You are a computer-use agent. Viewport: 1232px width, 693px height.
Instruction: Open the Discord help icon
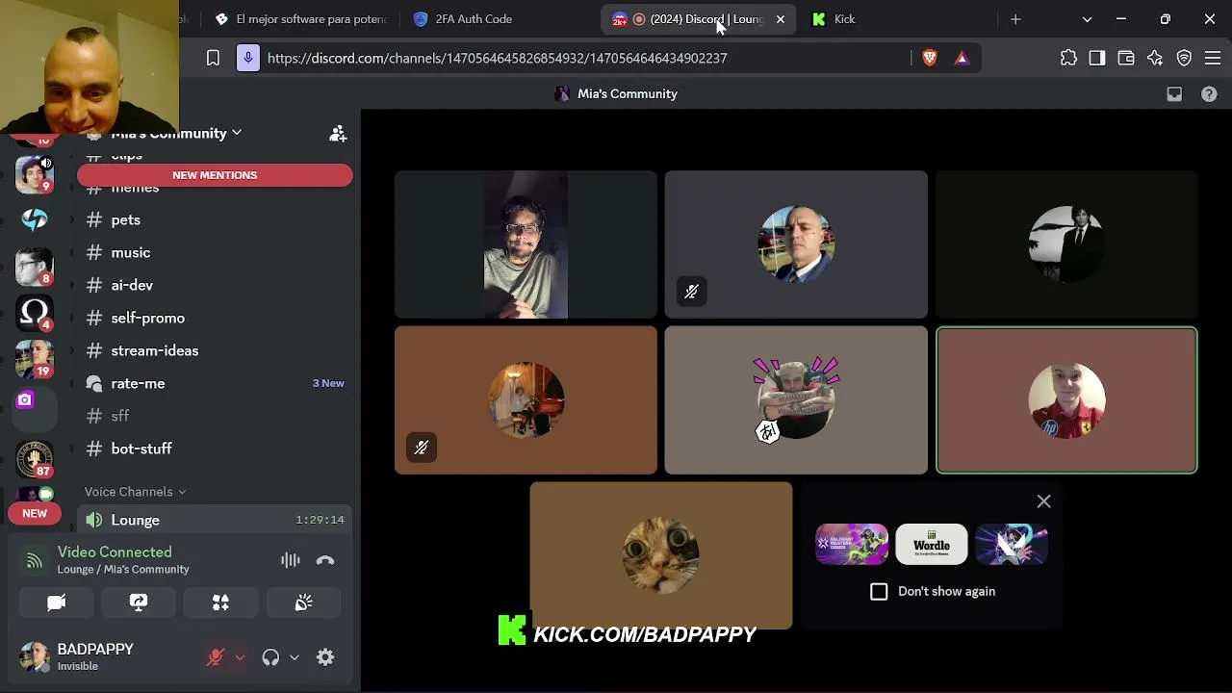tap(1209, 94)
